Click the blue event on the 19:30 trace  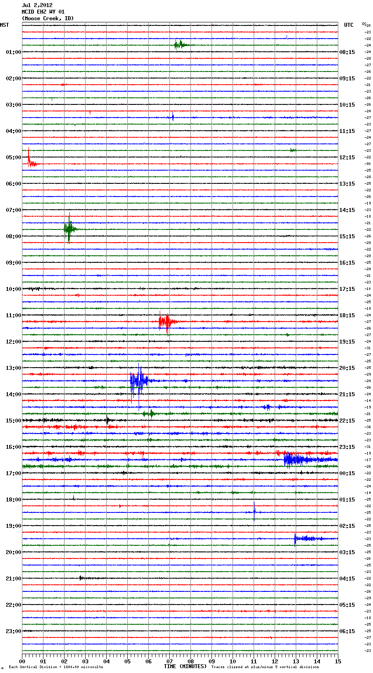[307, 538]
